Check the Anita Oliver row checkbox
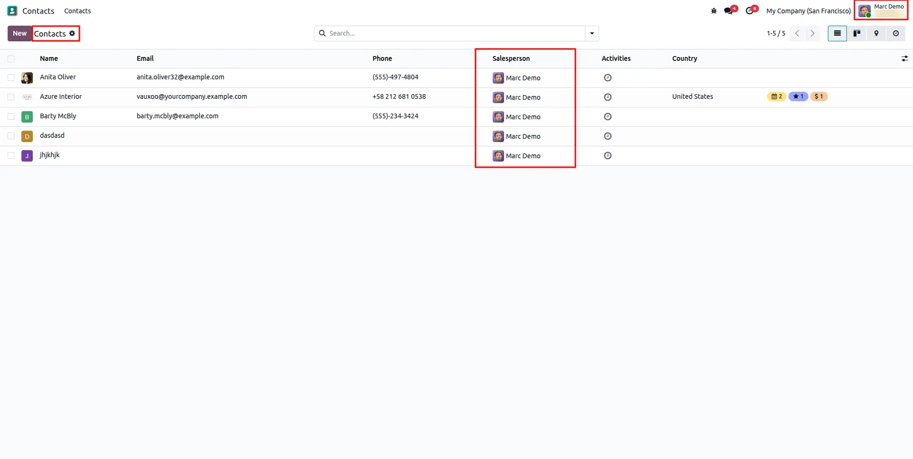The width and height of the screenshot is (913, 459). [x=11, y=77]
